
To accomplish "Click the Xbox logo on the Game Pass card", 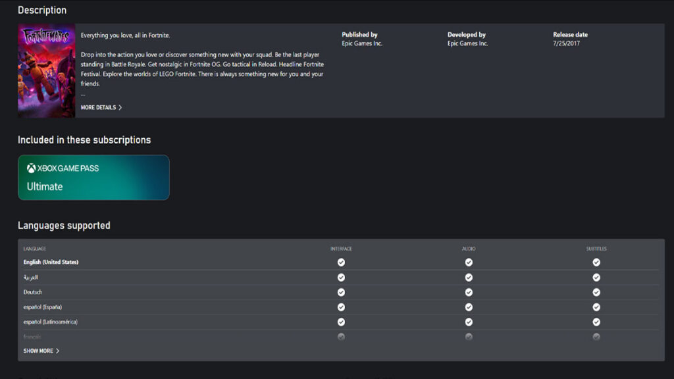I will 31,168.
